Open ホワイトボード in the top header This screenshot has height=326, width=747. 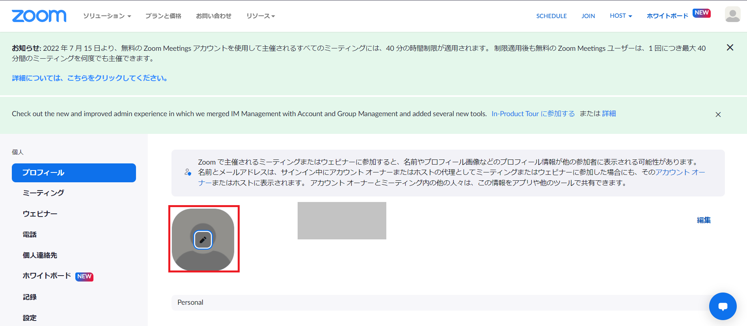click(667, 16)
